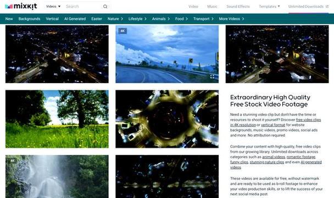Open the night city aerial video in right column

(x=277, y=54)
